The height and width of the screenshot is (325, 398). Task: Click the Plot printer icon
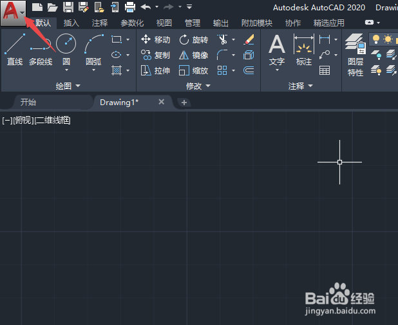[x=130, y=7]
